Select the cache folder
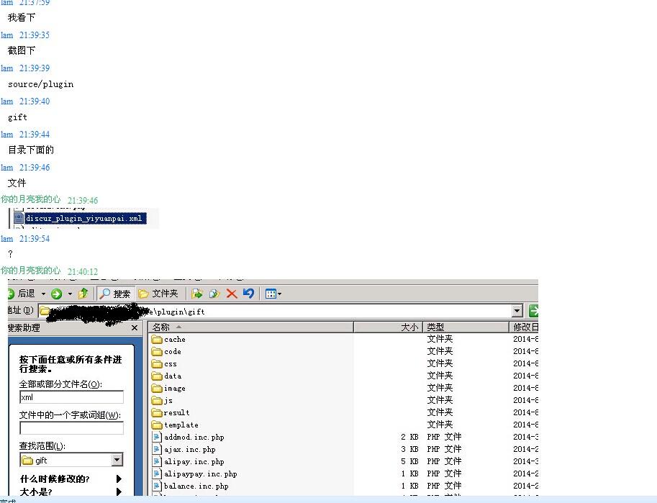The image size is (657, 503). pyautogui.click(x=168, y=339)
